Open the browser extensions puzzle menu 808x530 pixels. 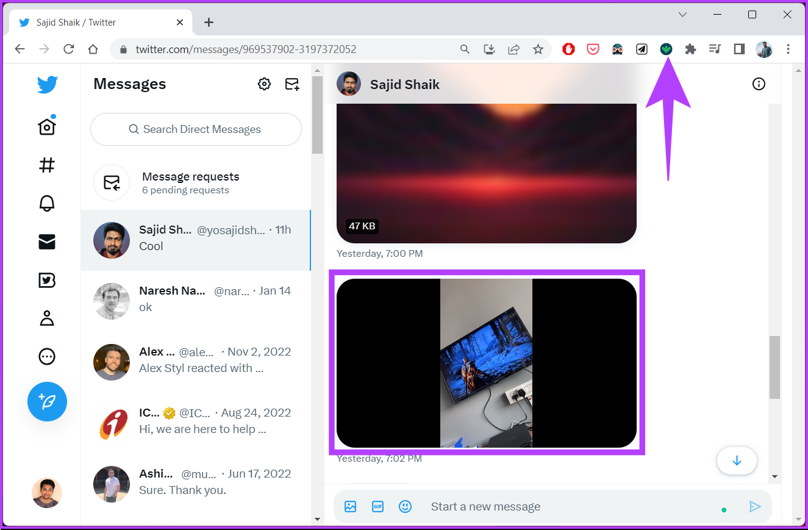click(x=690, y=49)
